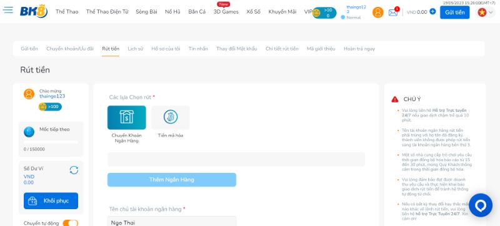Click the VND 0.00 header balance
The width and height of the screenshot is (500, 226).
(x=417, y=12)
